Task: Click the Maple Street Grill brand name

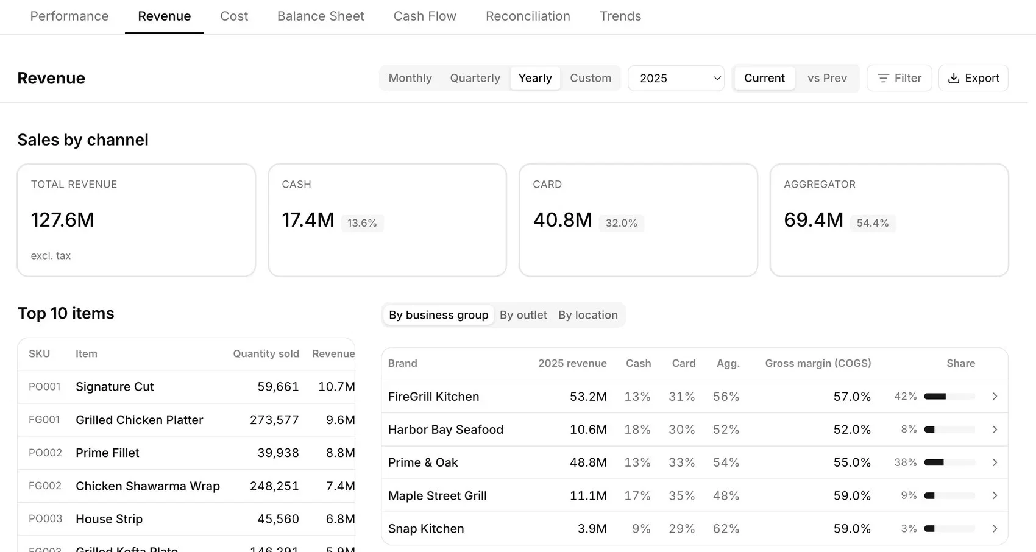Action: click(x=437, y=495)
